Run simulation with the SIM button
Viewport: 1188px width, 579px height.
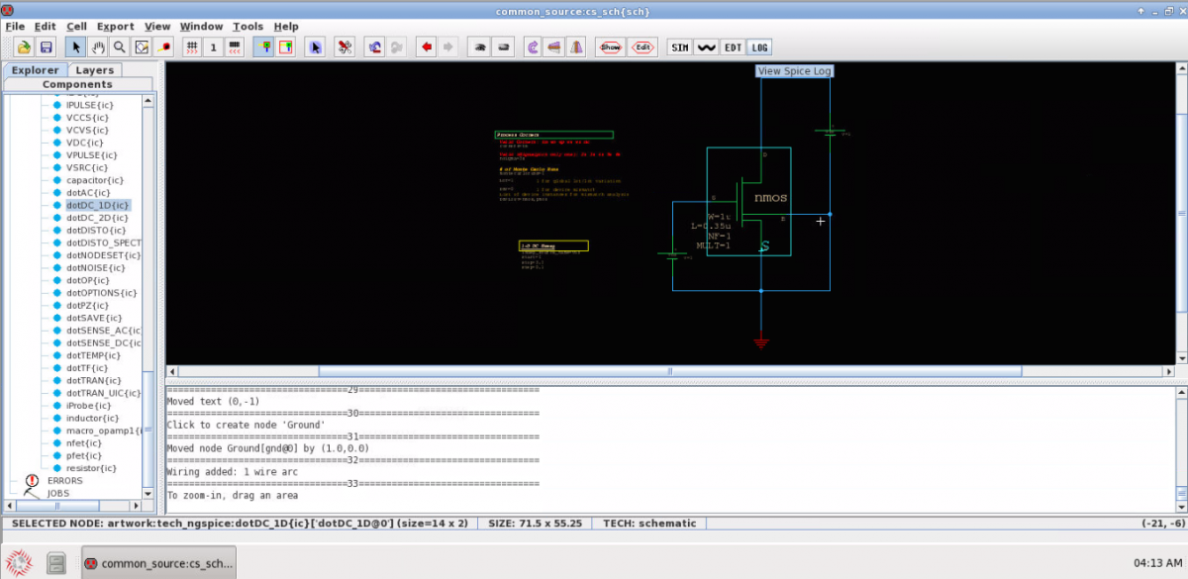click(x=679, y=47)
